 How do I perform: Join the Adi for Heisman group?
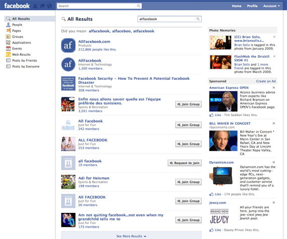[188, 182]
